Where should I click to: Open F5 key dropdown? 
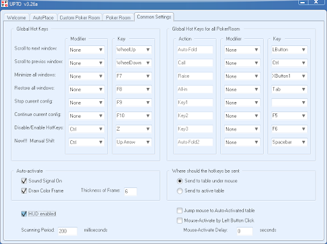tap(289, 116)
